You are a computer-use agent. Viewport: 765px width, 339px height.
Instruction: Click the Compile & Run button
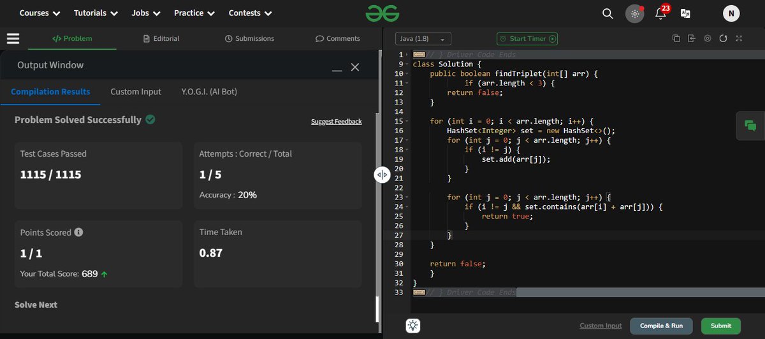point(662,326)
